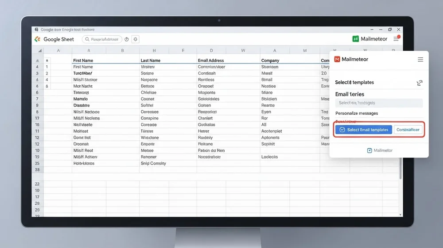Click the select-all corner of the sheet

point(39,50)
